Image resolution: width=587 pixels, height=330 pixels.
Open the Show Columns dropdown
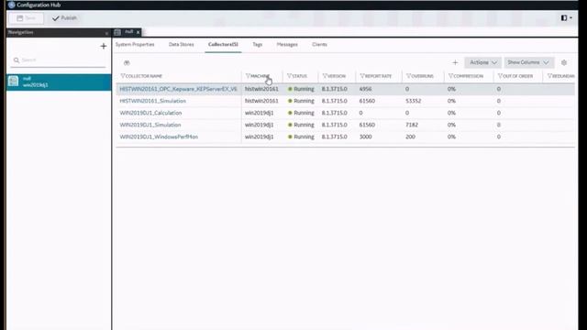pos(528,62)
